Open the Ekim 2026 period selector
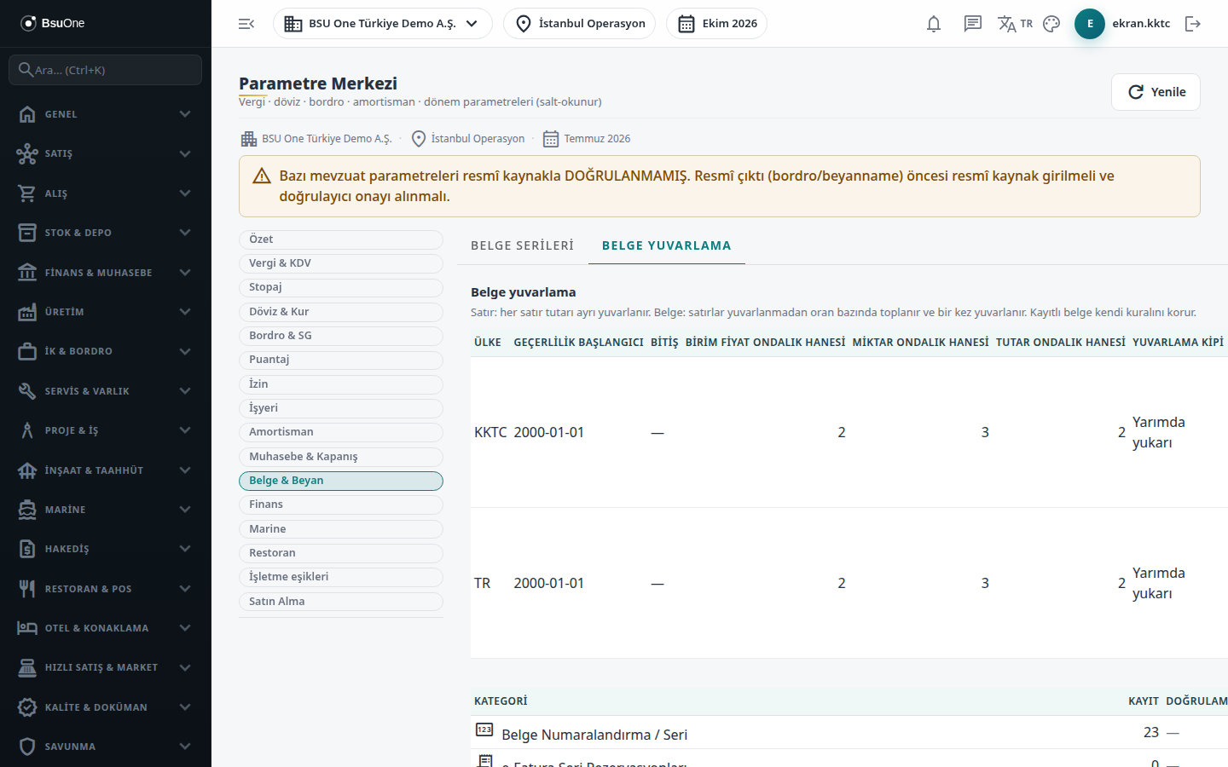 [x=716, y=24]
